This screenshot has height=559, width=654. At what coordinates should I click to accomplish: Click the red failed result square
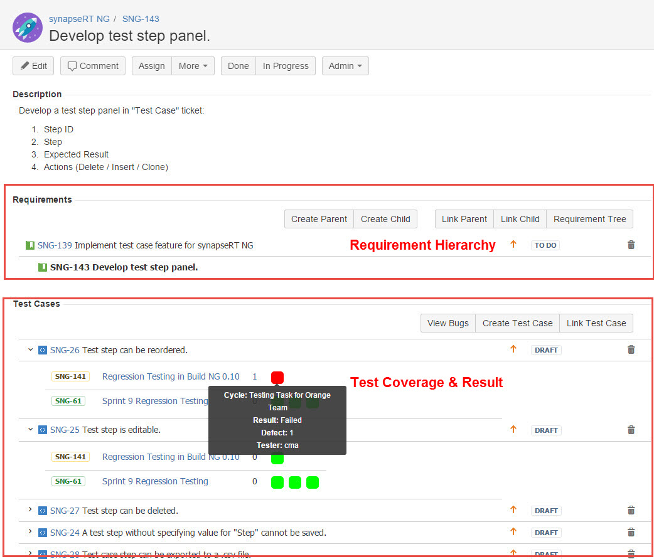(277, 377)
